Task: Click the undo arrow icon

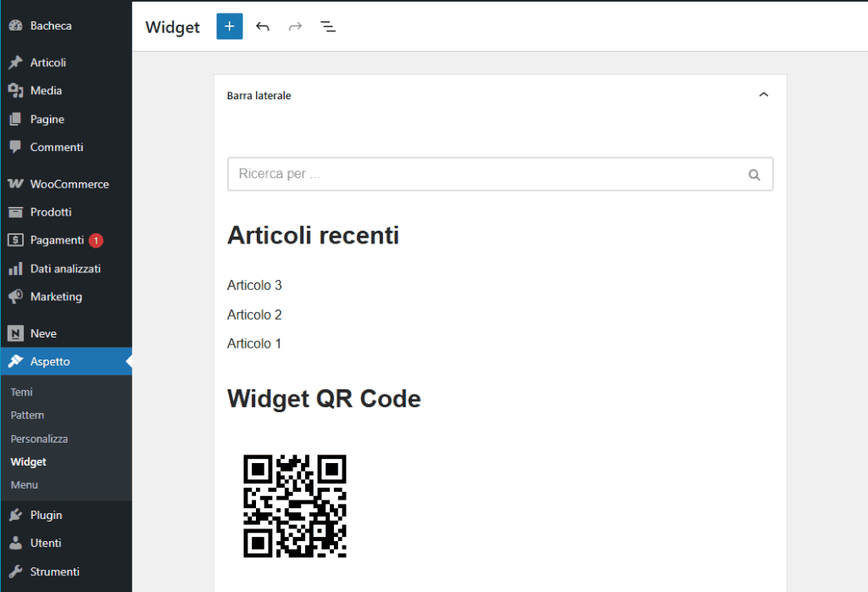Action: click(263, 26)
